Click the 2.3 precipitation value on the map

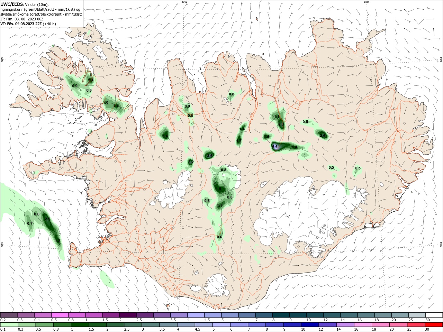(x=281, y=124)
